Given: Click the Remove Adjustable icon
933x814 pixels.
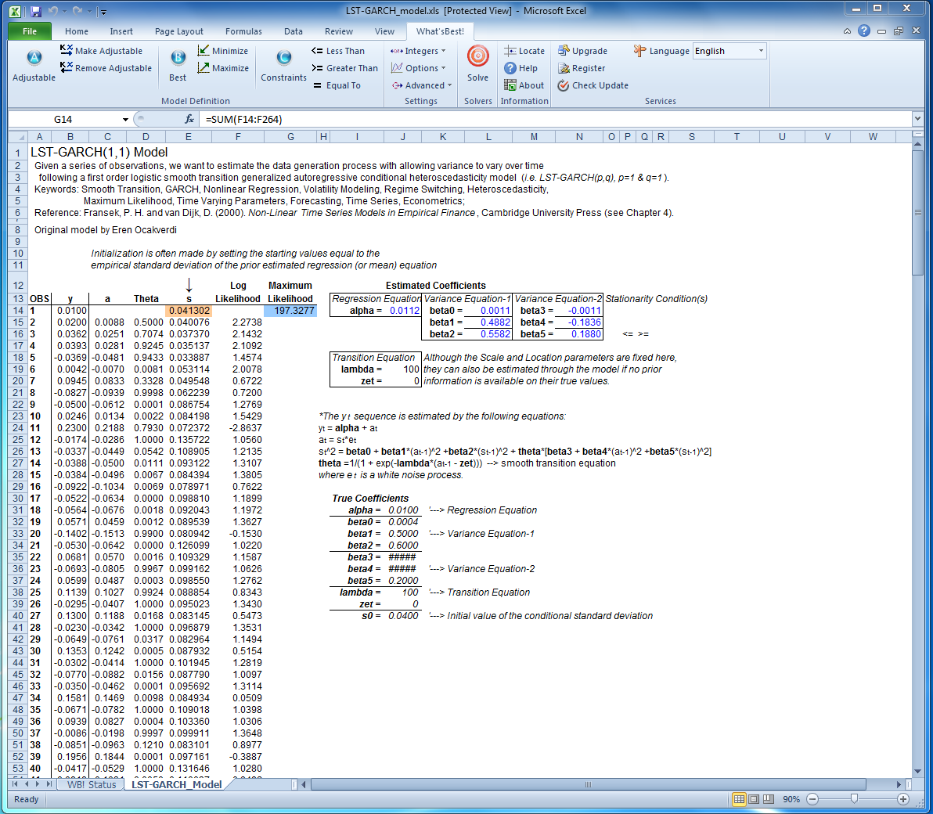Looking at the screenshot, I should pos(67,68).
